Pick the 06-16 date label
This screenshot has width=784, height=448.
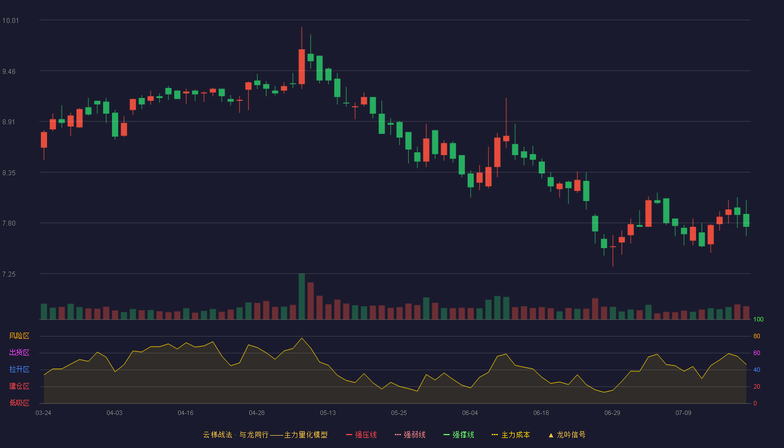[541, 413]
